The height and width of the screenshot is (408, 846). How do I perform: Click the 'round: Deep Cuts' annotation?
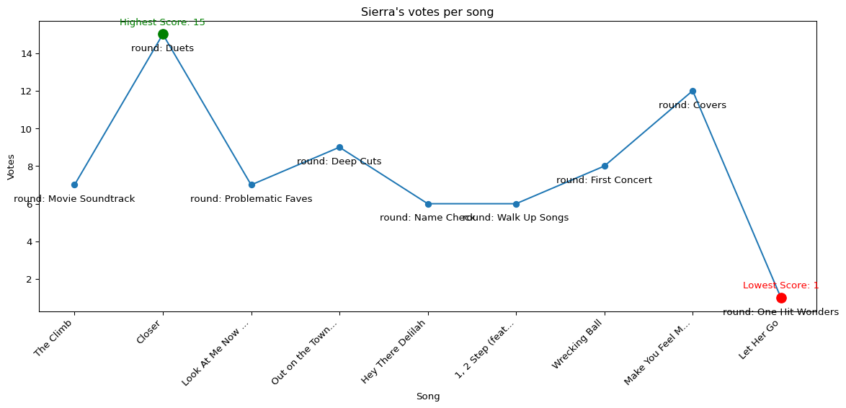click(x=339, y=161)
